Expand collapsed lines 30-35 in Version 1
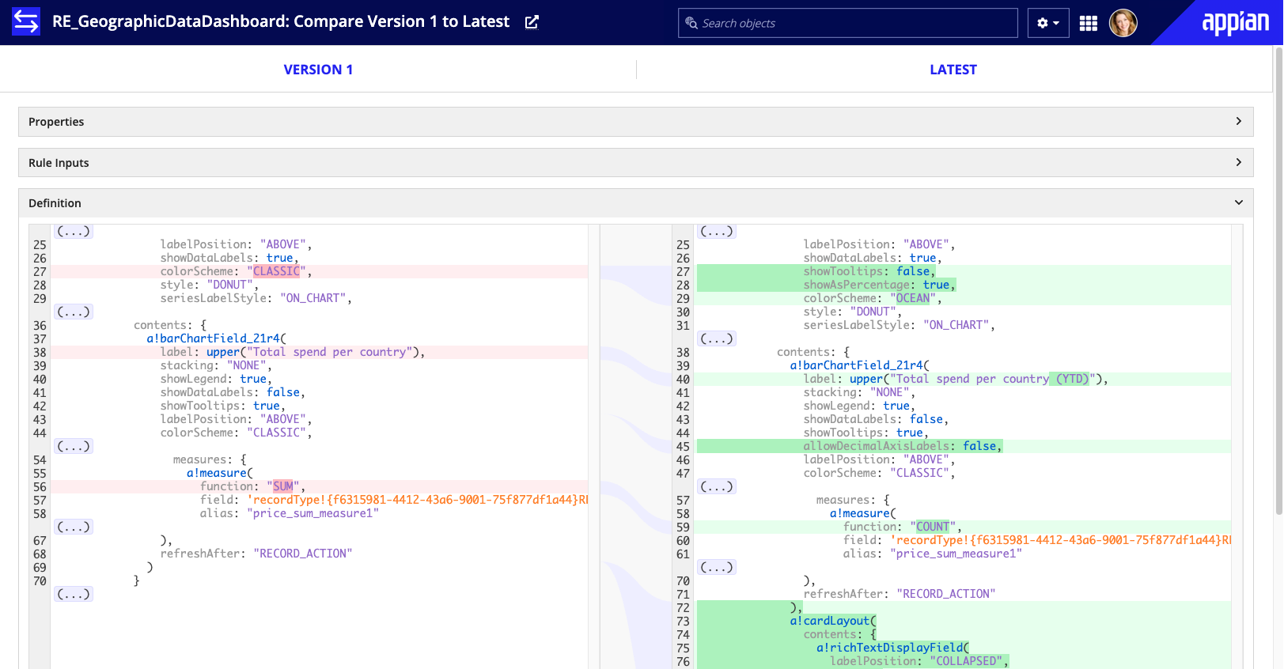This screenshot has height=669, width=1284. (x=74, y=312)
